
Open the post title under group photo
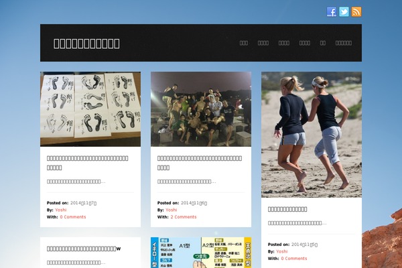(x=200, y=163)
